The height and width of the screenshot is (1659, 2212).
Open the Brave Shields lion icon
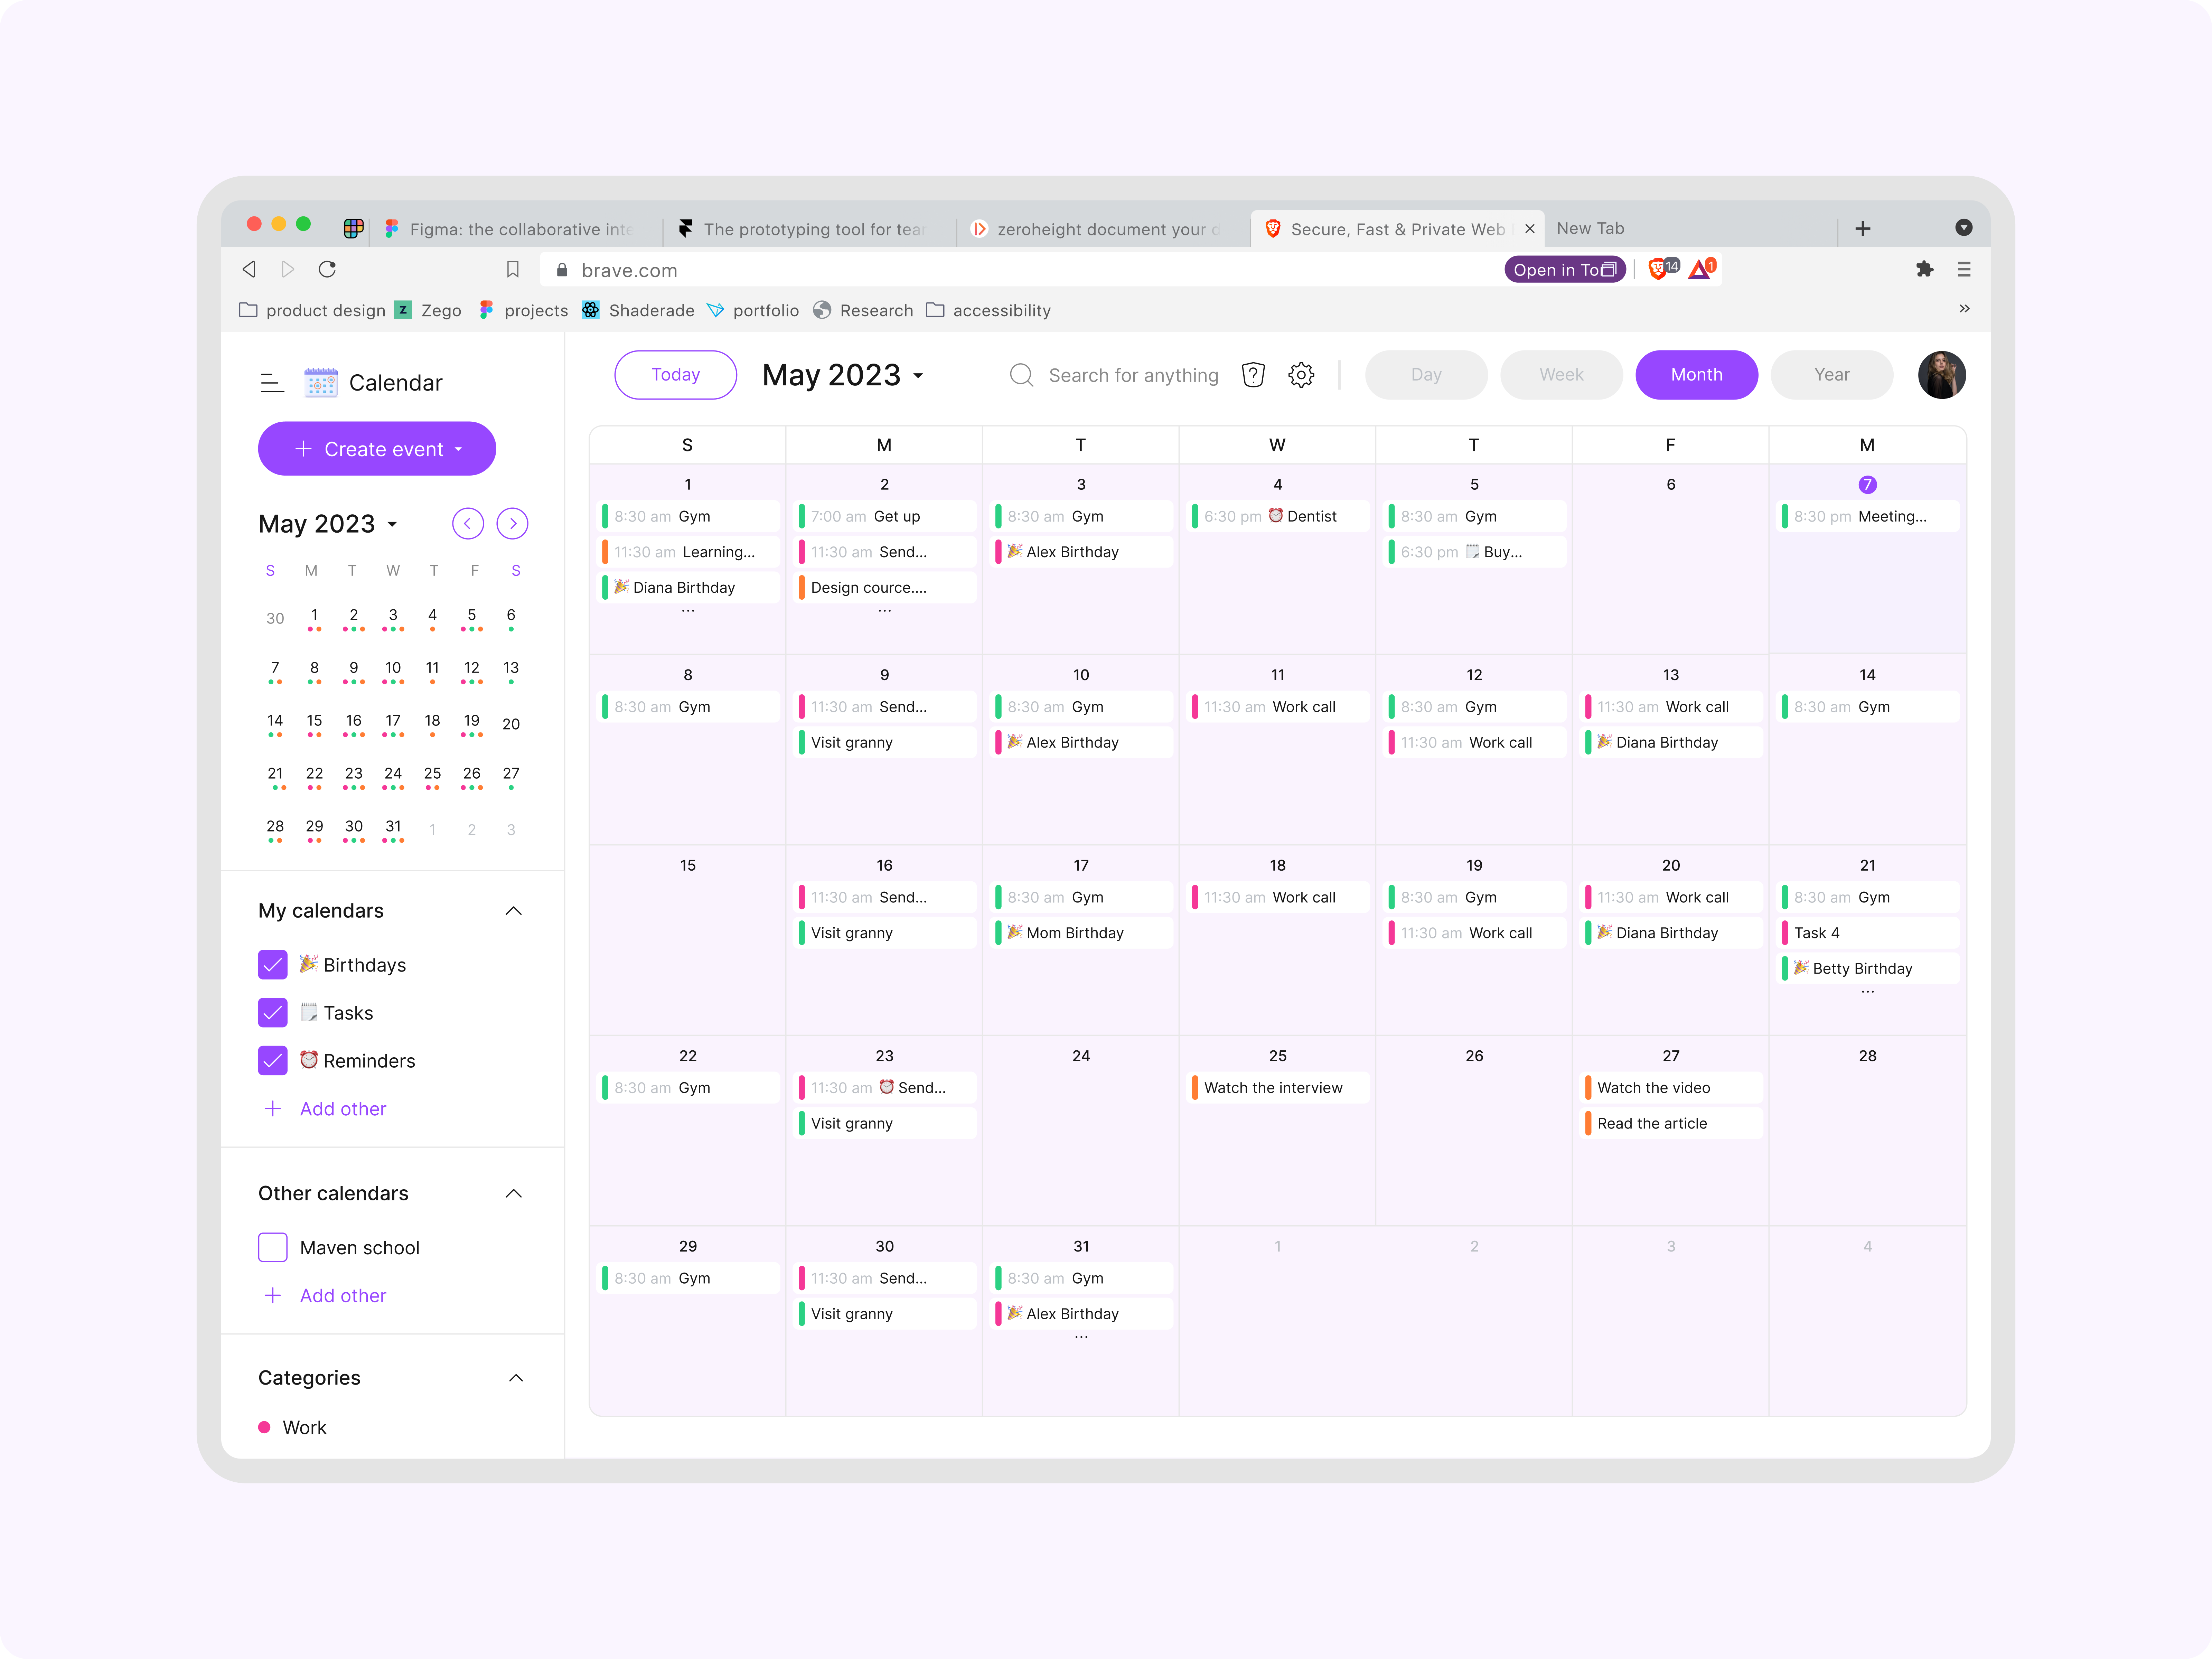[x=1658, y=269]
